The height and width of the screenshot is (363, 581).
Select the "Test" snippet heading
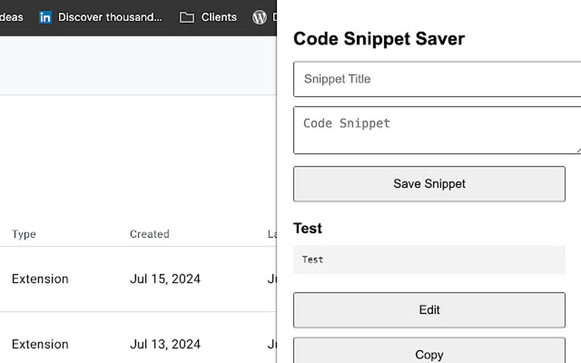coord(308,228)
